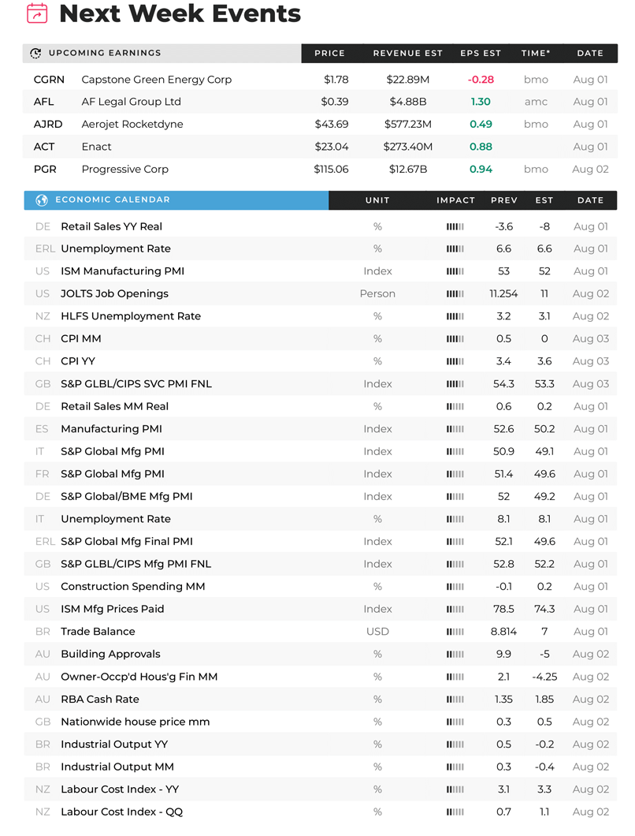This screenshot has height=836, width=635.
Task: Click the impact bars for Nationwide house price mm
Action: point(455,722)
